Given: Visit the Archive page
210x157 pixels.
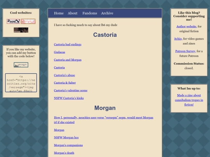Looking at the screenshot, I should [x=107, y=13].
